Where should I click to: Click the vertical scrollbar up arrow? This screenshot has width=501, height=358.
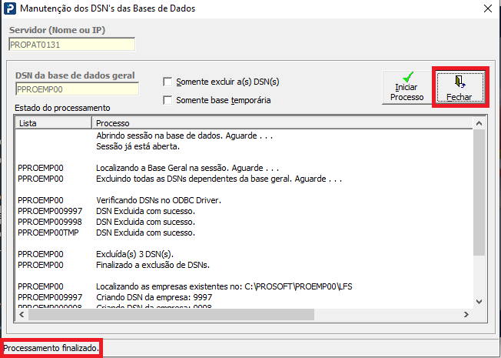(x=479, y=123)
